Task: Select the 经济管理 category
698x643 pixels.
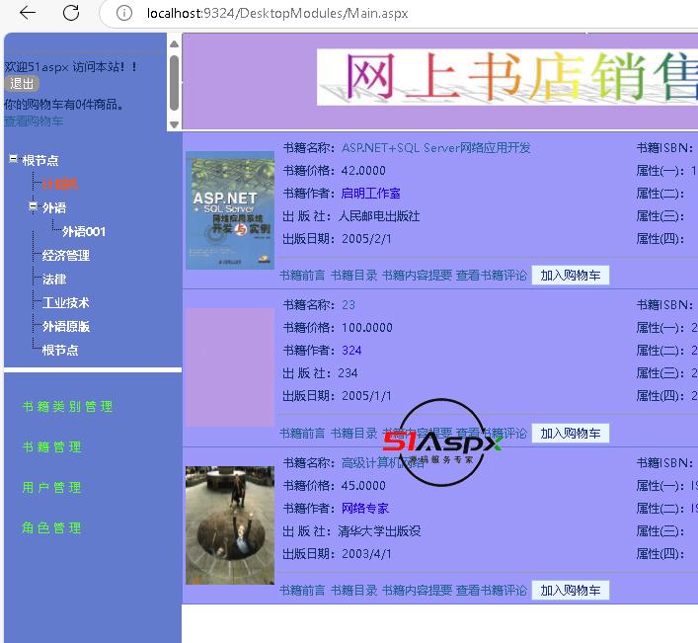Action: tap(65, 256)
